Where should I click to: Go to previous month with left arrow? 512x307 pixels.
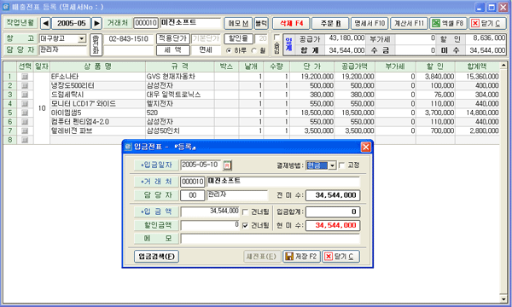tap(46, 23)
